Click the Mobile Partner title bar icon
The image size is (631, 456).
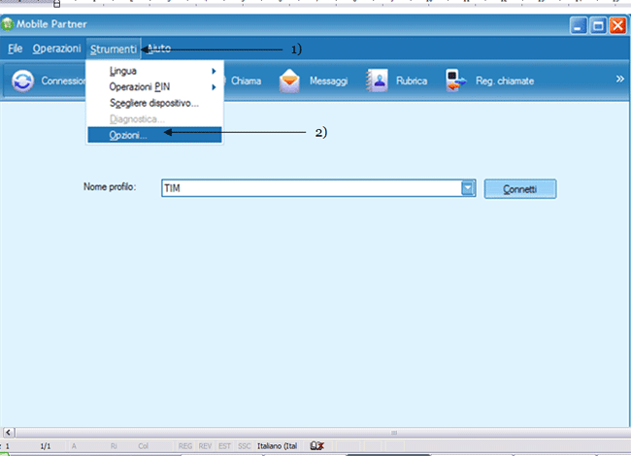11,26
